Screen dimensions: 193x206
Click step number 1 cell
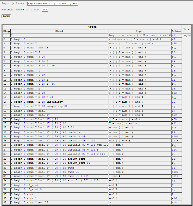click(x=7, y=35)
